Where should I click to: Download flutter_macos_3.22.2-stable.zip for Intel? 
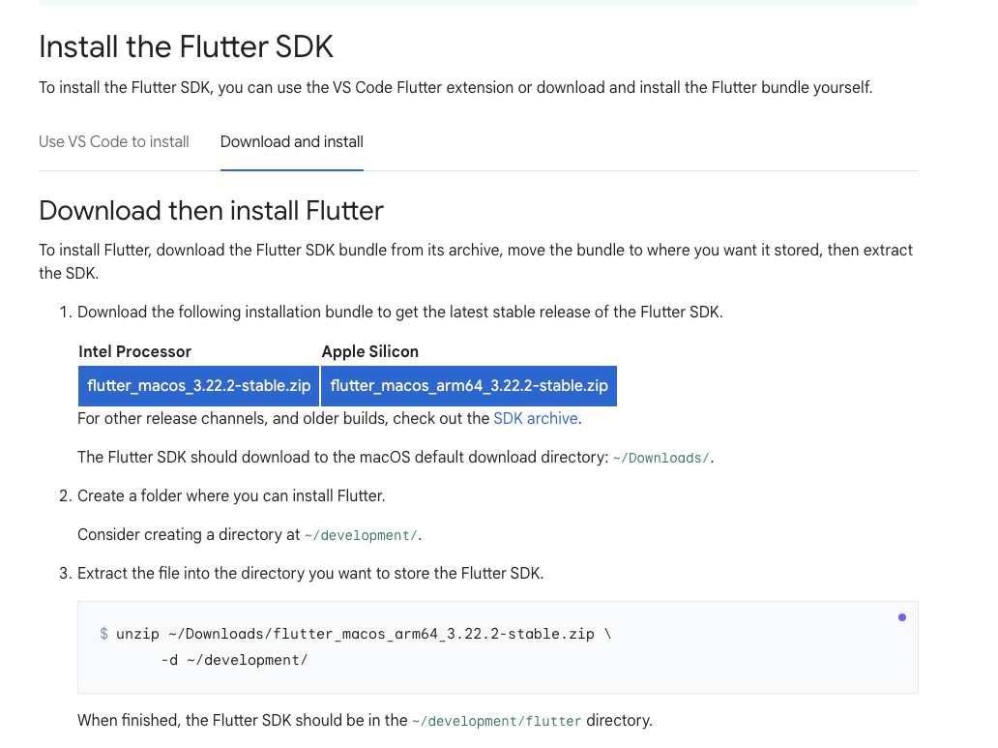(x=198, y=385)
